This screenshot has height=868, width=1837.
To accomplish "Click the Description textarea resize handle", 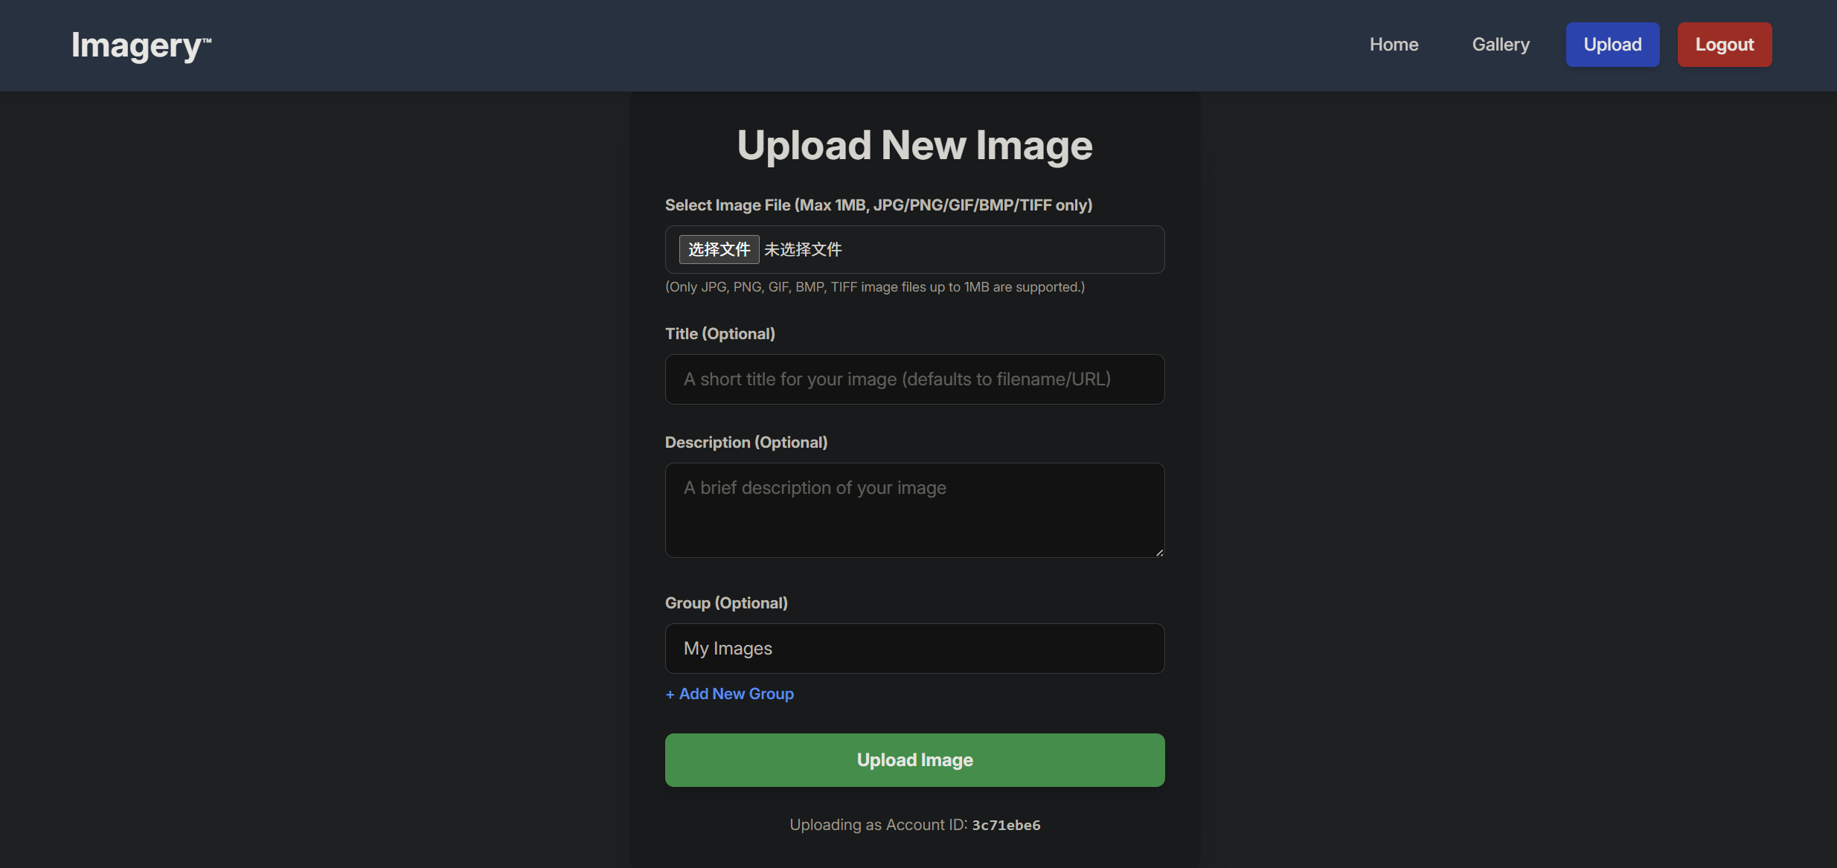I will pyautogui.click(x=1159, y=553).
